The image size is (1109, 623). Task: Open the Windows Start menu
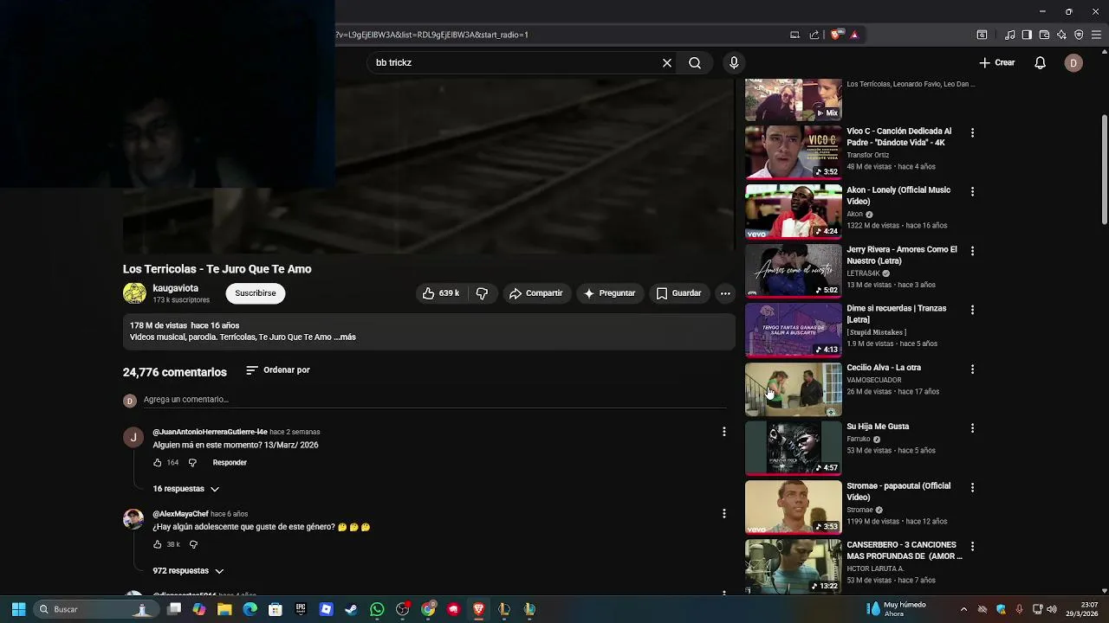18,609
